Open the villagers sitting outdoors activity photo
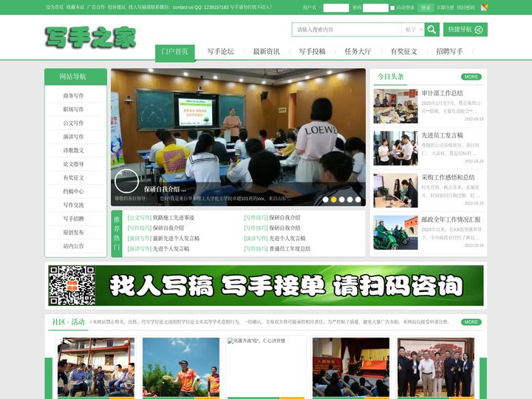Viewport: 532px width, 399px height. pyautogui.click(x=96, y=367)
